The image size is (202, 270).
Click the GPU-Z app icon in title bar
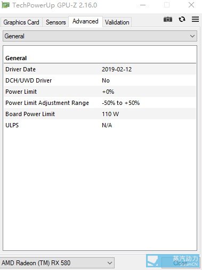point(5,5)
